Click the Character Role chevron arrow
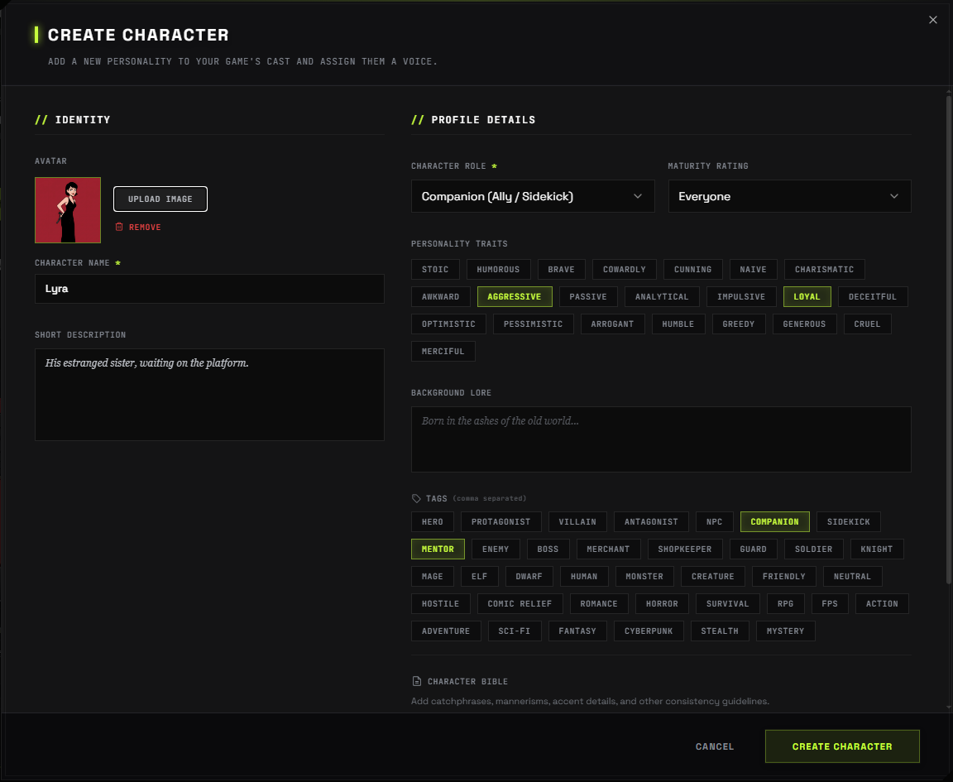Image resolution: width=953 pixels, height=782 pixels. tap(638, 196)
